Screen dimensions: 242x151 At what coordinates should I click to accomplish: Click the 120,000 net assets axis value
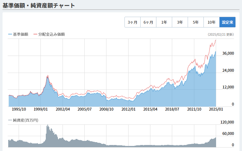[227, 122]
